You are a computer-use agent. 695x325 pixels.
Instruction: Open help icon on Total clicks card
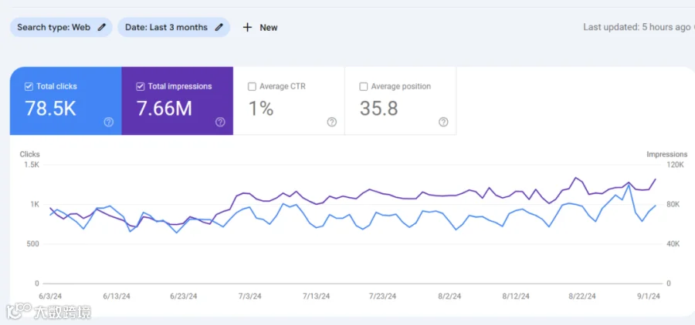pyautogui.click(x=109, y=122)
